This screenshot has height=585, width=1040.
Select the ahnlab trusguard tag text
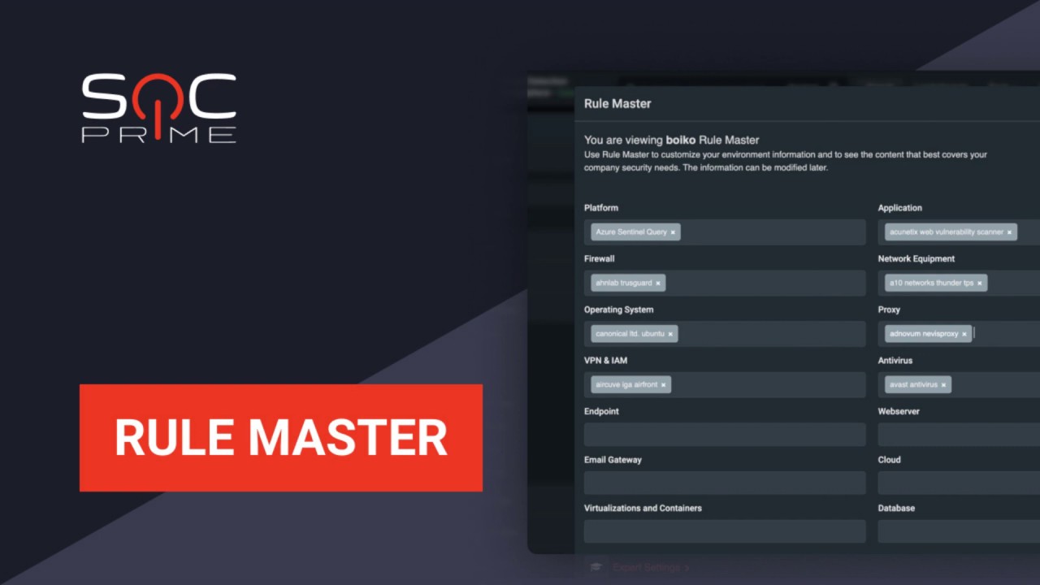click(624, 284)
